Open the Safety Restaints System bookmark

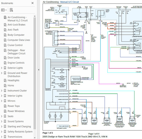pos(20,132)
